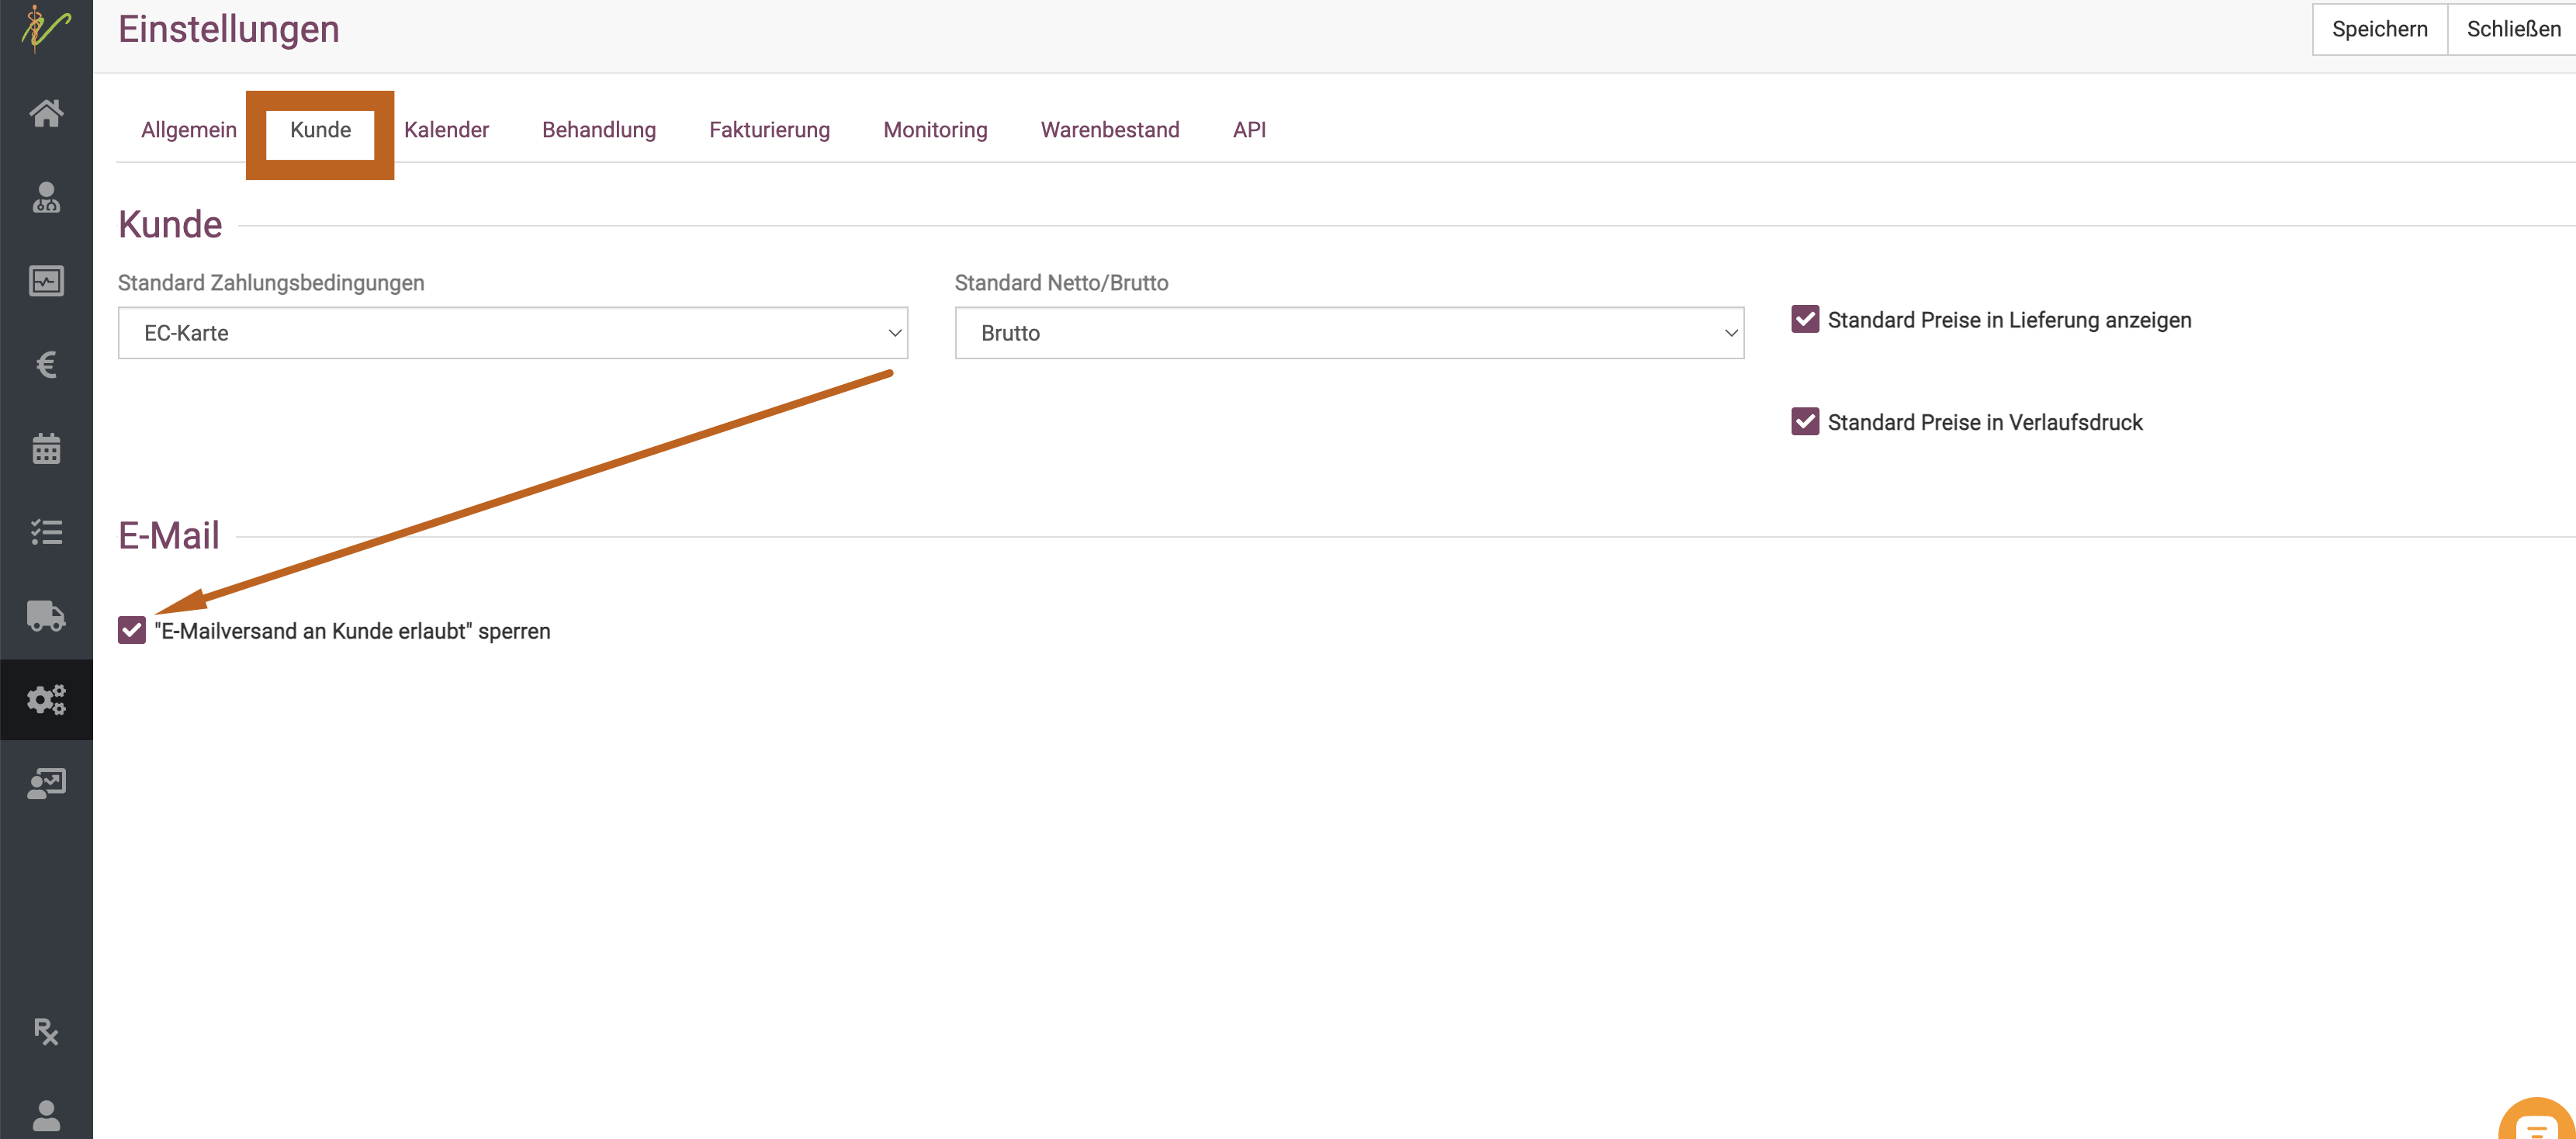Click the presentation training sidebar icon
Viewport: 2576px width, 1139px height.
pyautogui.click(x=46, y=783)
